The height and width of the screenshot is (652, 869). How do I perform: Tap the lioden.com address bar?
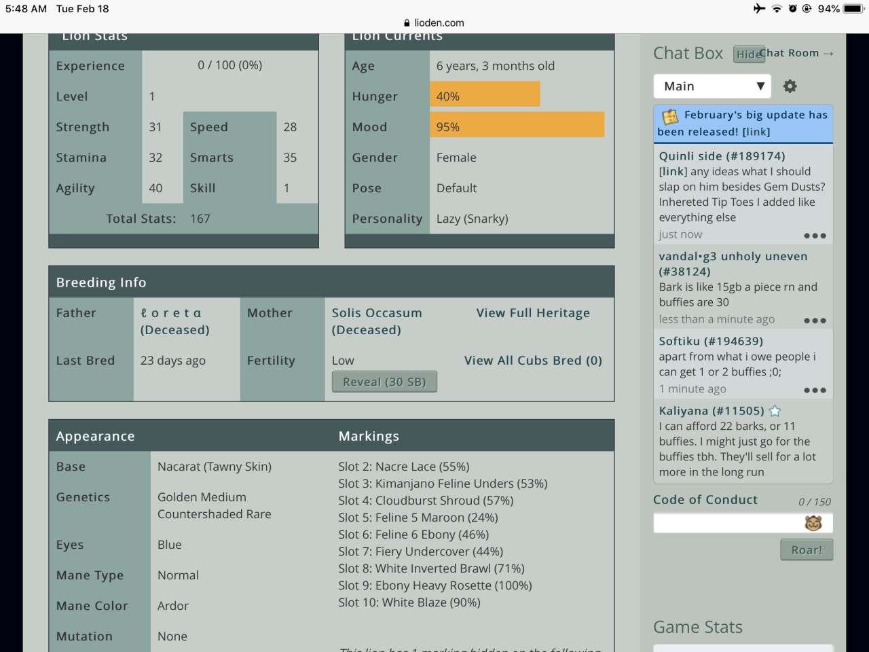point(434,22)
